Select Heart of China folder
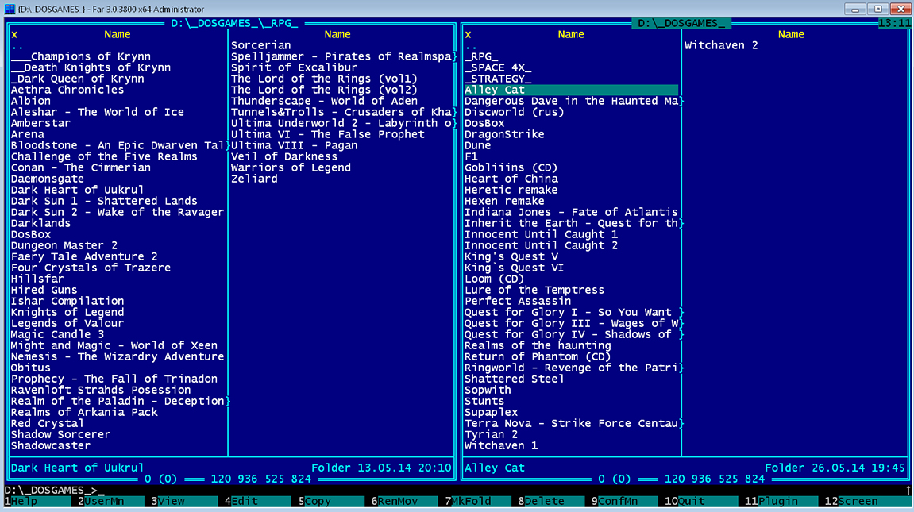Image resolution: width=914 pixels, height=512 pixels. pyautogui.click(x=511, y=179)
